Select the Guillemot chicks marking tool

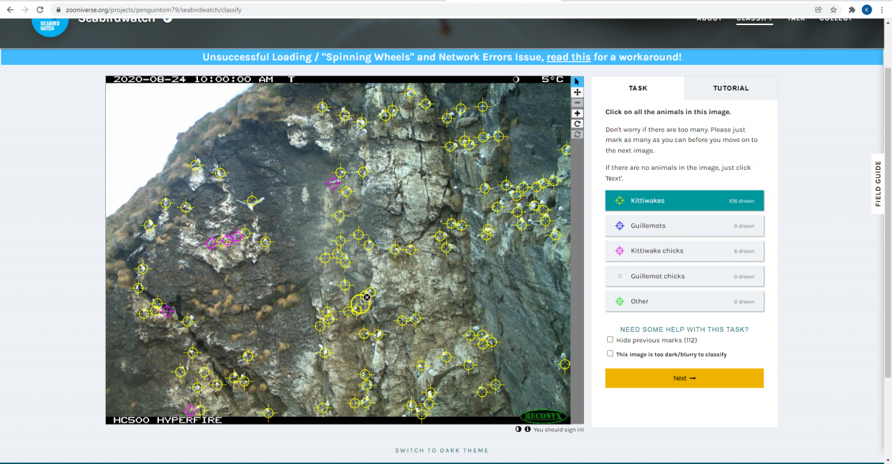(684, 276)
